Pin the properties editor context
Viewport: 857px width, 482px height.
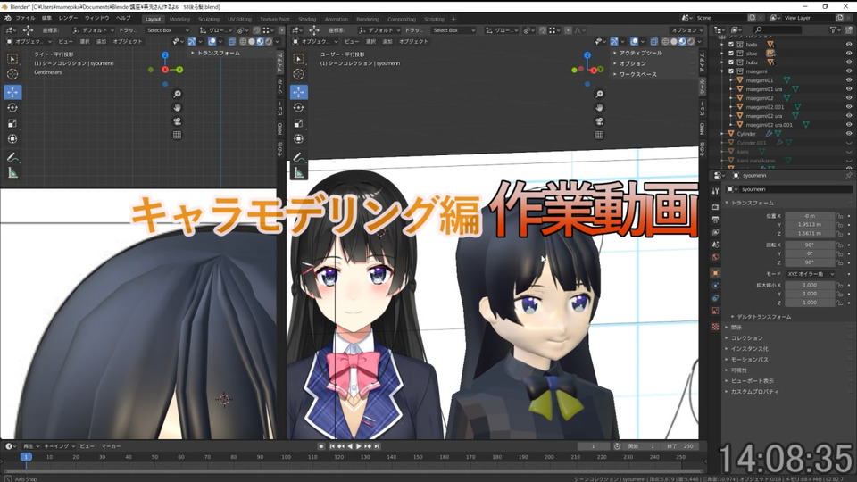[x=848, y=176]
